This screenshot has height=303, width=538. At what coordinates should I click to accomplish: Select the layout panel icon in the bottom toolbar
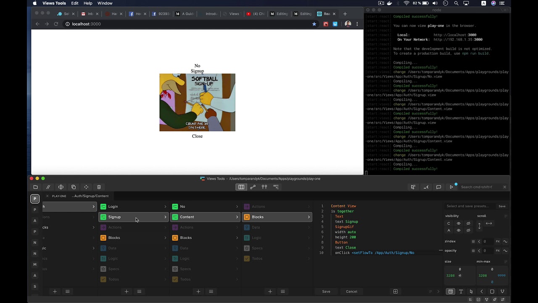[451, 292]
